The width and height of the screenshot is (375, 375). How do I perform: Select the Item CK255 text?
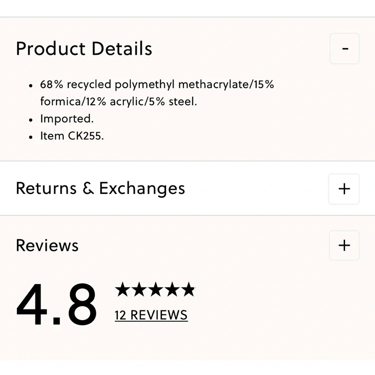[x=72, y=136]
